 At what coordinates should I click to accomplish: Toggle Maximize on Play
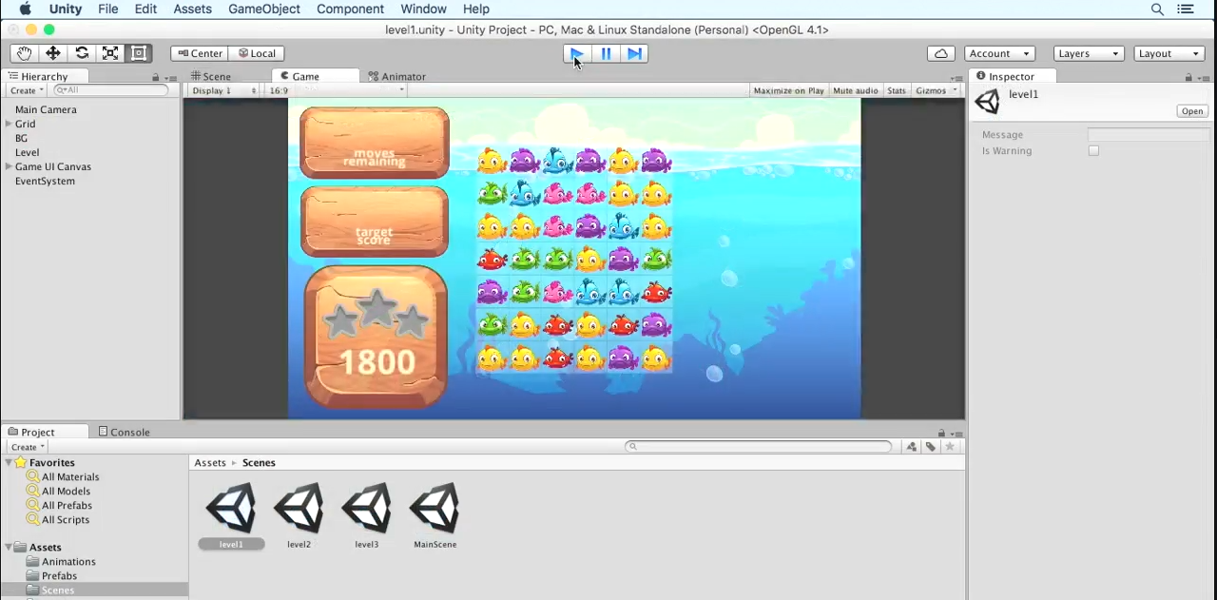coord(788,90)
